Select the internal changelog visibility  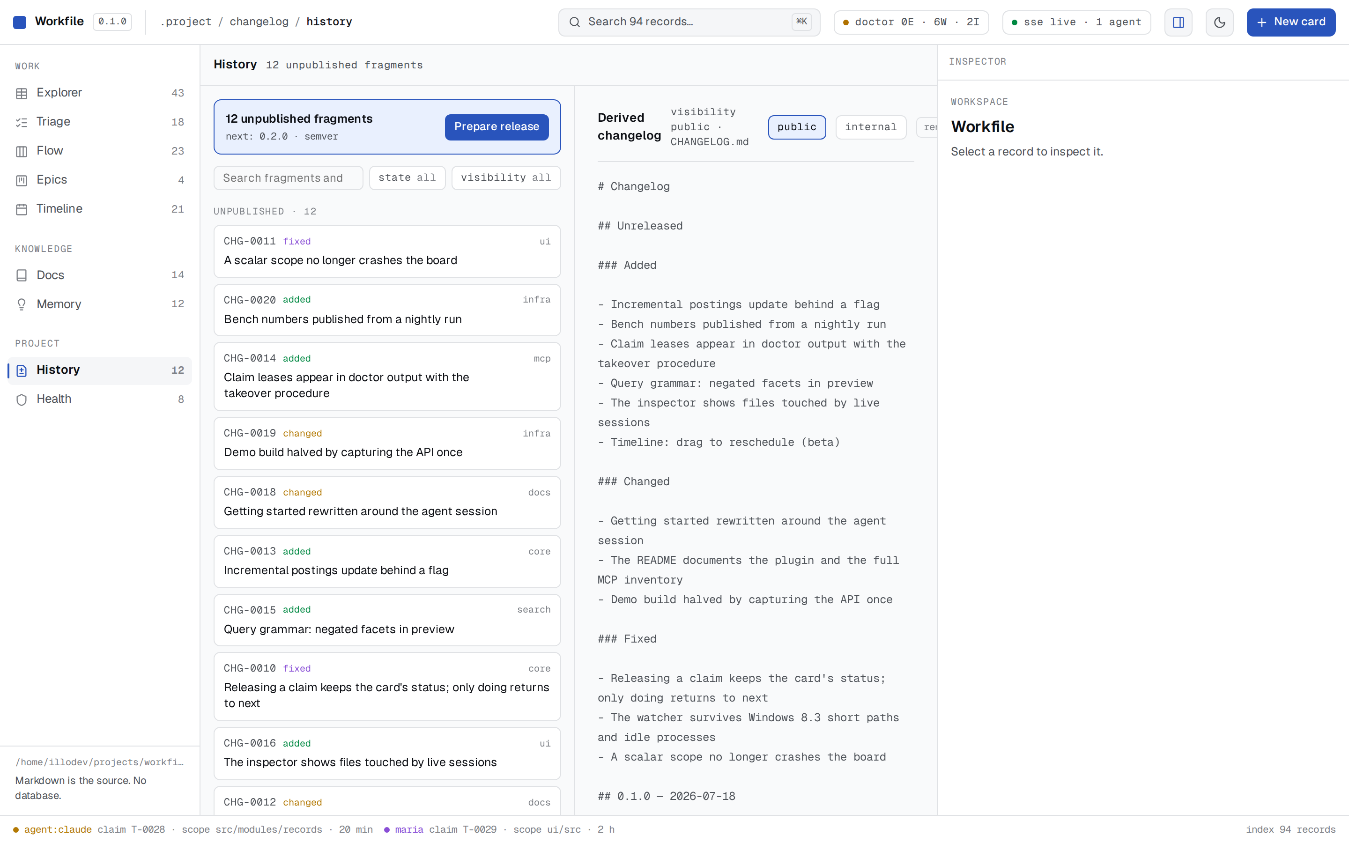click(x=871, y=127)
